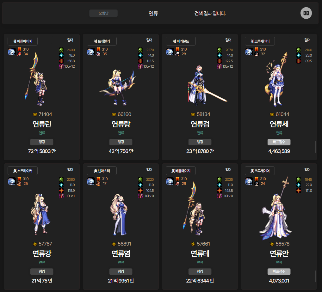Click the swap icon in the top bar
The width and height of the screenshot is (322, 292).
(x=306, y=13)
